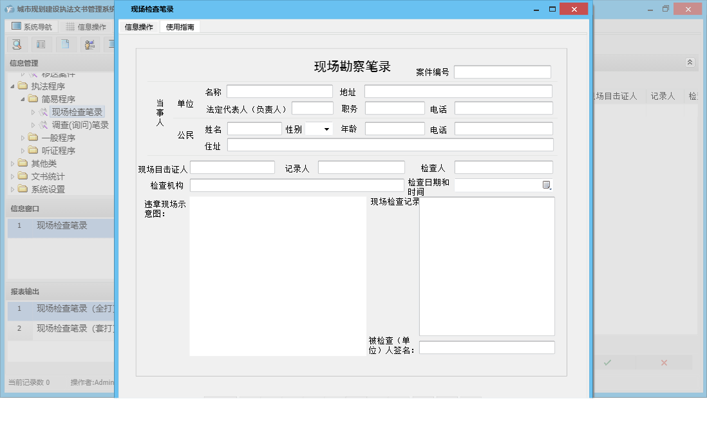Confirm with the green checkmark button
Viewport: 707px width, 428px height.
(x=607, y=362)
